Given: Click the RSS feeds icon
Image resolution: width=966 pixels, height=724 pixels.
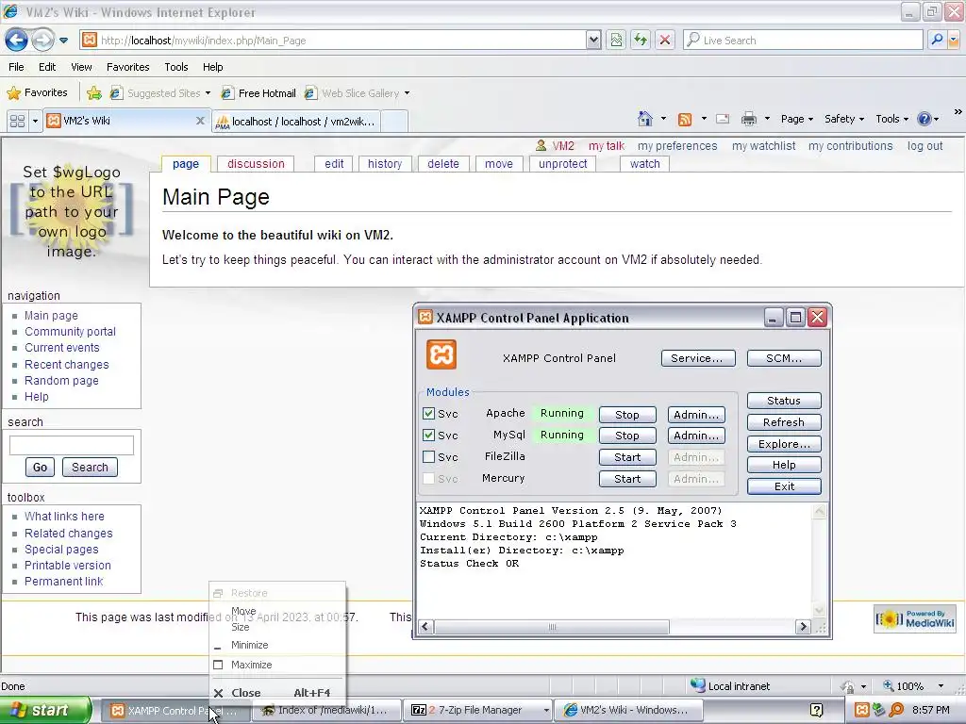Looking at the screenshot, I should tap(685, 120).
